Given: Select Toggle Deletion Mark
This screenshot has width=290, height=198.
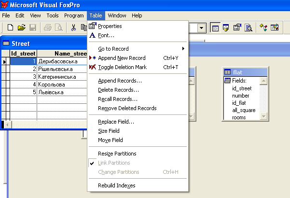Looking at the screenshot, I should click(138, 67).
